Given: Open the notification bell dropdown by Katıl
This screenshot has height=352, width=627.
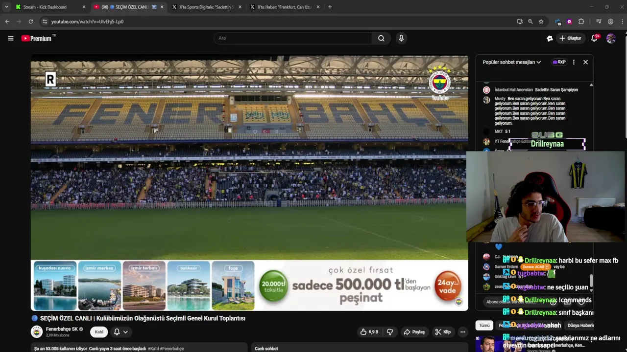Looking at the screenshot, I should pyautogui.click(x=121, y=332).
